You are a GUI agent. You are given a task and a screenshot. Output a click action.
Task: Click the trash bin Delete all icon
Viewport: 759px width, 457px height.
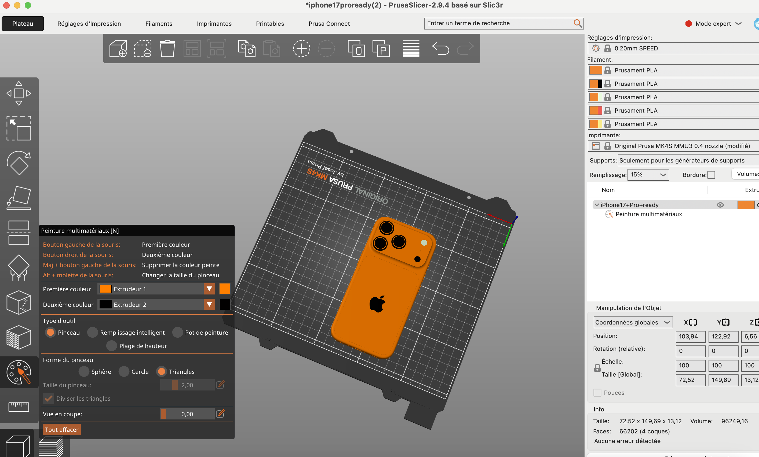[167, 49]
